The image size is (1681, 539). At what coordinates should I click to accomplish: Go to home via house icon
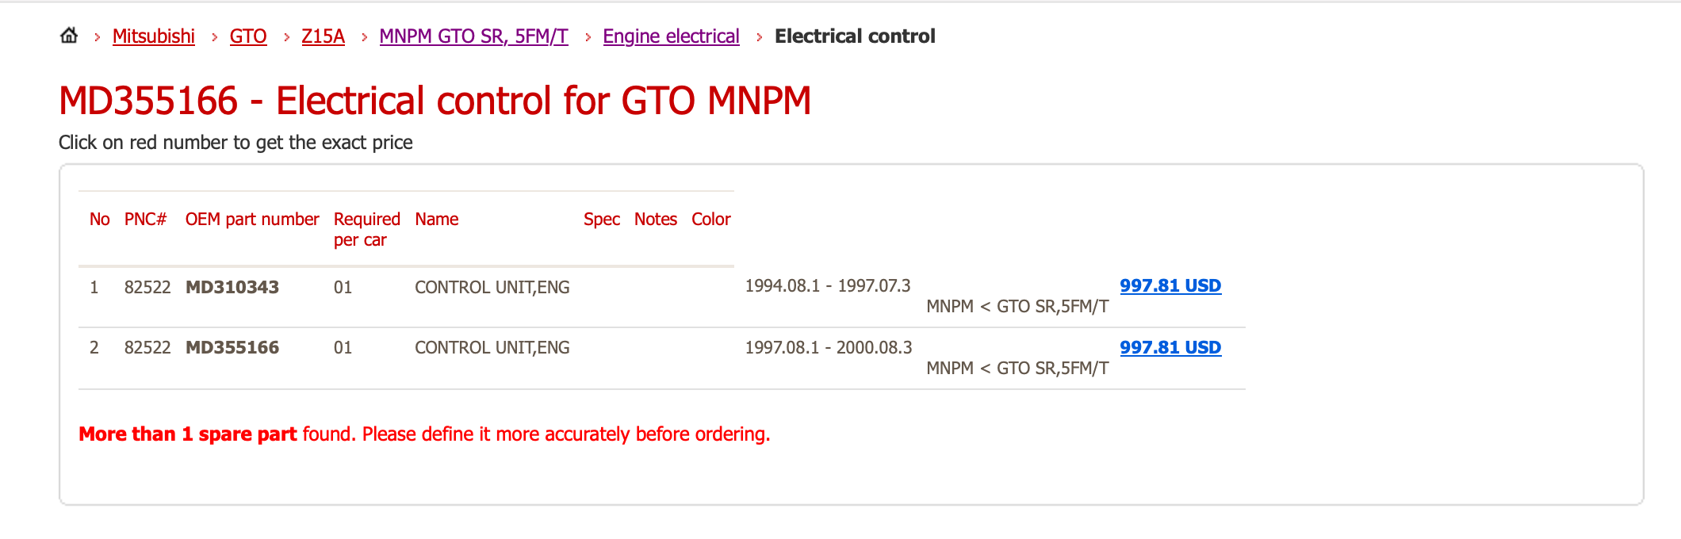click(69, 36)
